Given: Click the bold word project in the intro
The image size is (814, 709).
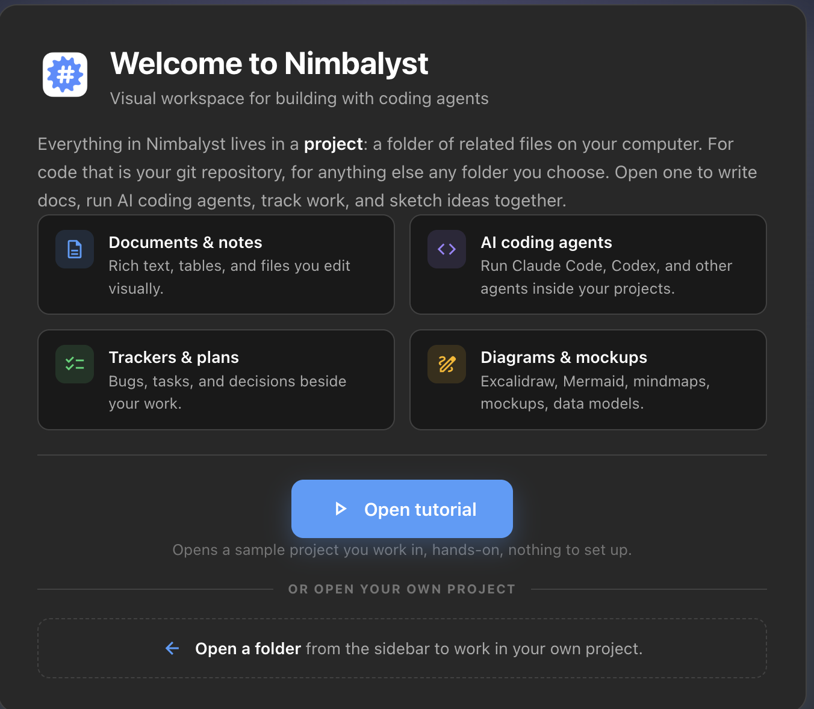Looking at the screenshot, I should tap(334, 144).
